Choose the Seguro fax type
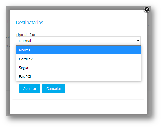This screenshot has height=128, width=162. point(78,68)
